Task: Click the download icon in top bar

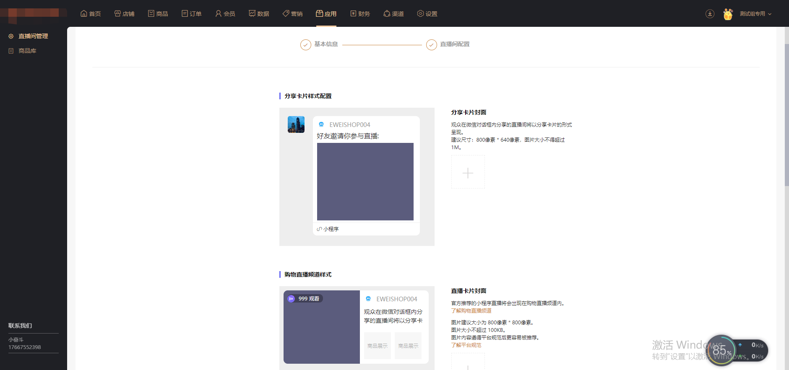Action: coord(710,14)
